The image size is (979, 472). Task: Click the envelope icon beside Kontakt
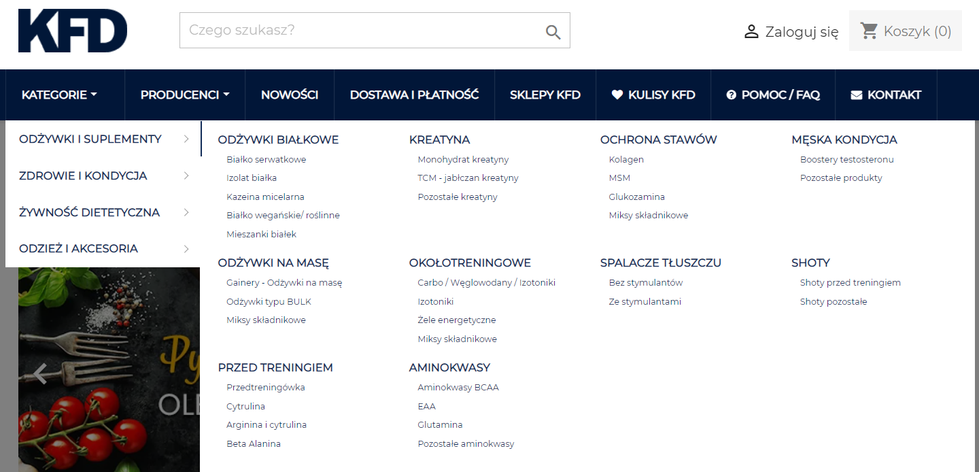[x=857, y=95]
